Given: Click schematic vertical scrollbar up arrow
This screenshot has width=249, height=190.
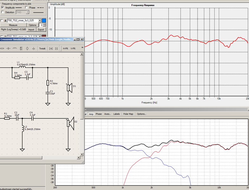Looking at the screenshot, I should click(82, 54).
